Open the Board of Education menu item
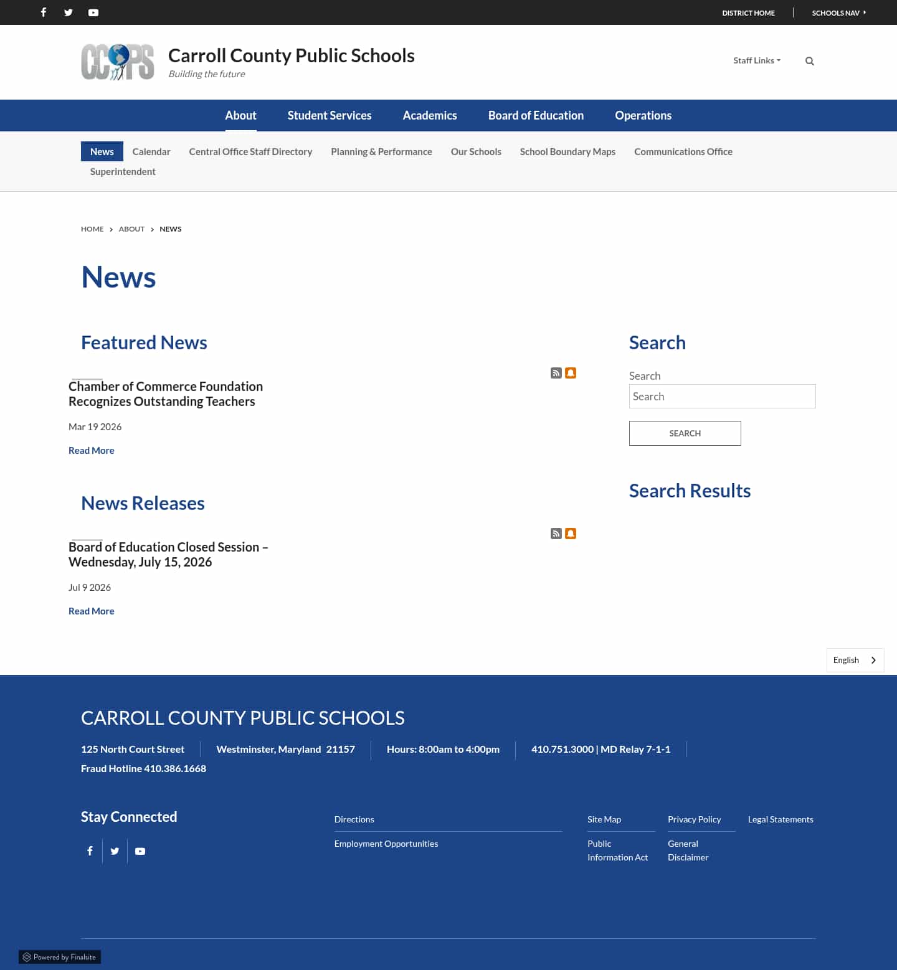Image resolution: width=897 pixels, height=970 pixels. pyautogui.click(x=536, y=115)
